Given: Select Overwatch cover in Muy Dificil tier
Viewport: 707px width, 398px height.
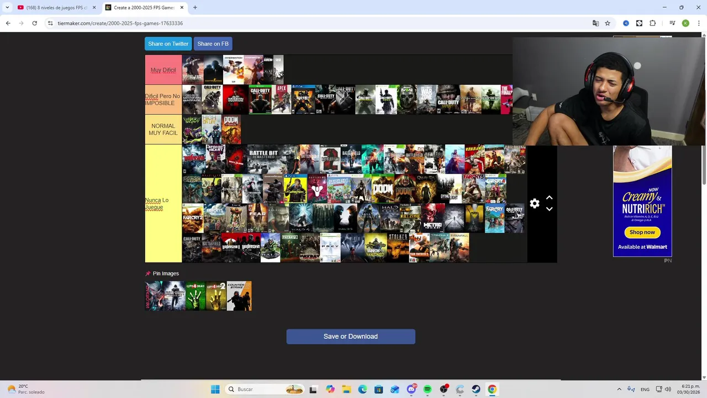Looking at the screenshot, I should 233,70.
